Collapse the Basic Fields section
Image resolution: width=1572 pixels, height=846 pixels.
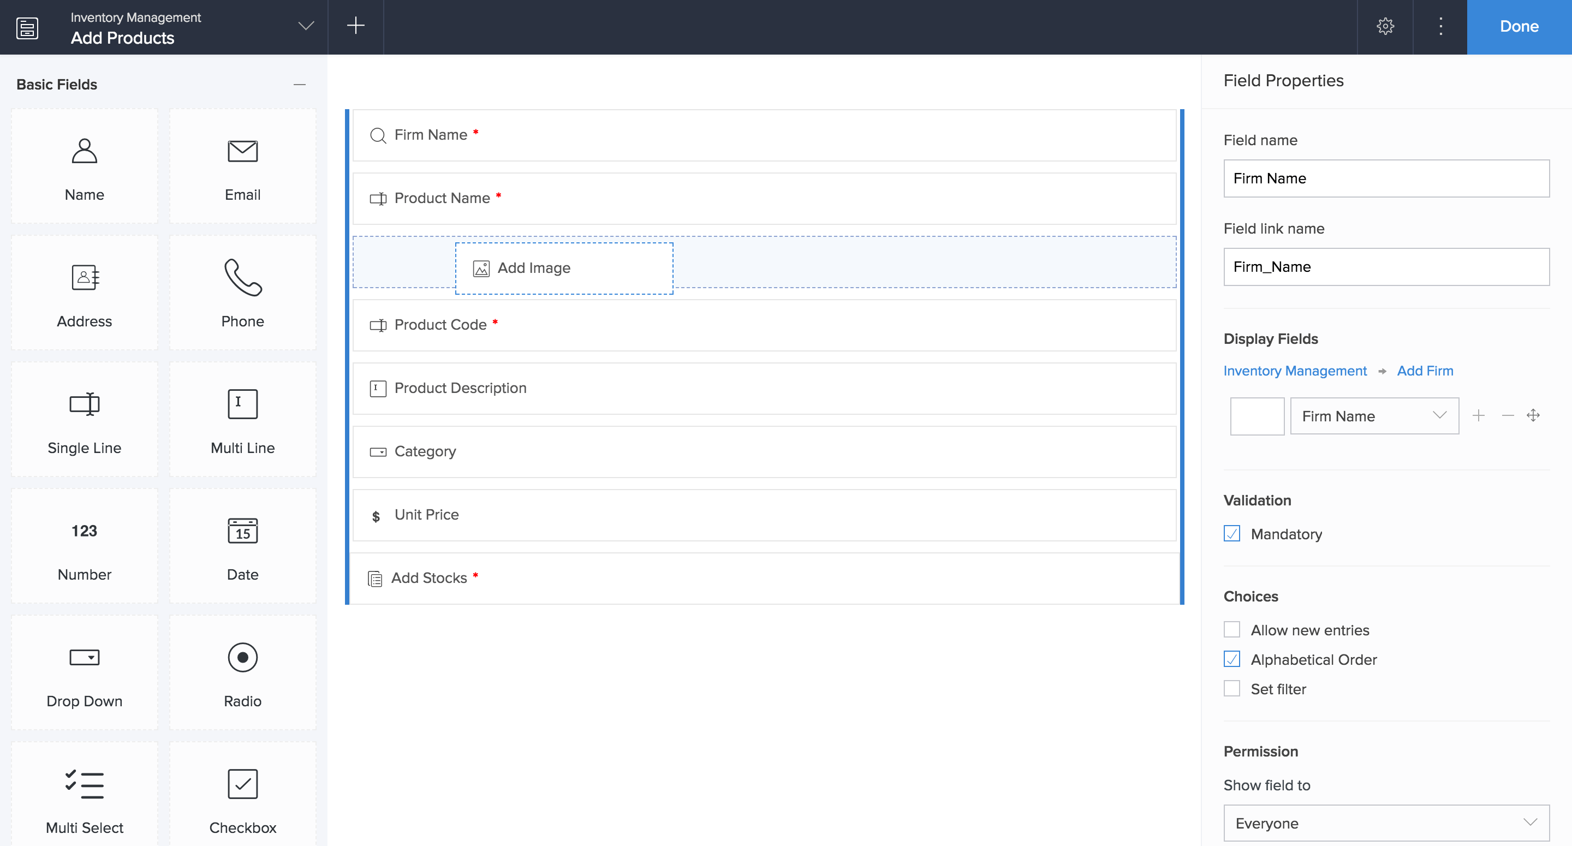click(299, 85)
